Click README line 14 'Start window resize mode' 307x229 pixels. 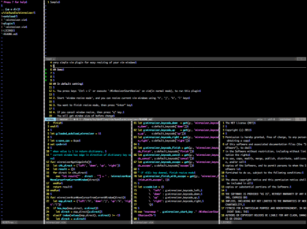point(121,98)
